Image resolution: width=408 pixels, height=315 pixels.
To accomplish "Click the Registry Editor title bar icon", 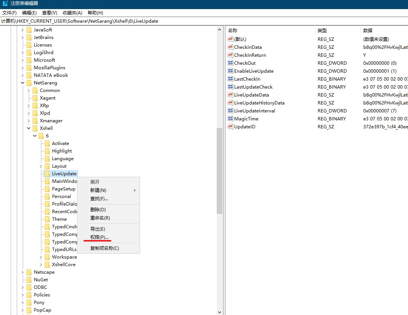I will click(5, 4).
